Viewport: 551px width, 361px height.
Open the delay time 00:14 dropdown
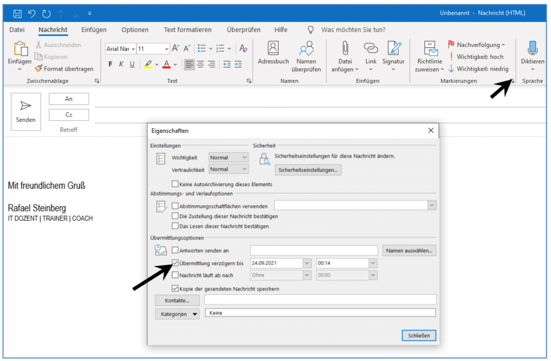(x=373, y=263)
